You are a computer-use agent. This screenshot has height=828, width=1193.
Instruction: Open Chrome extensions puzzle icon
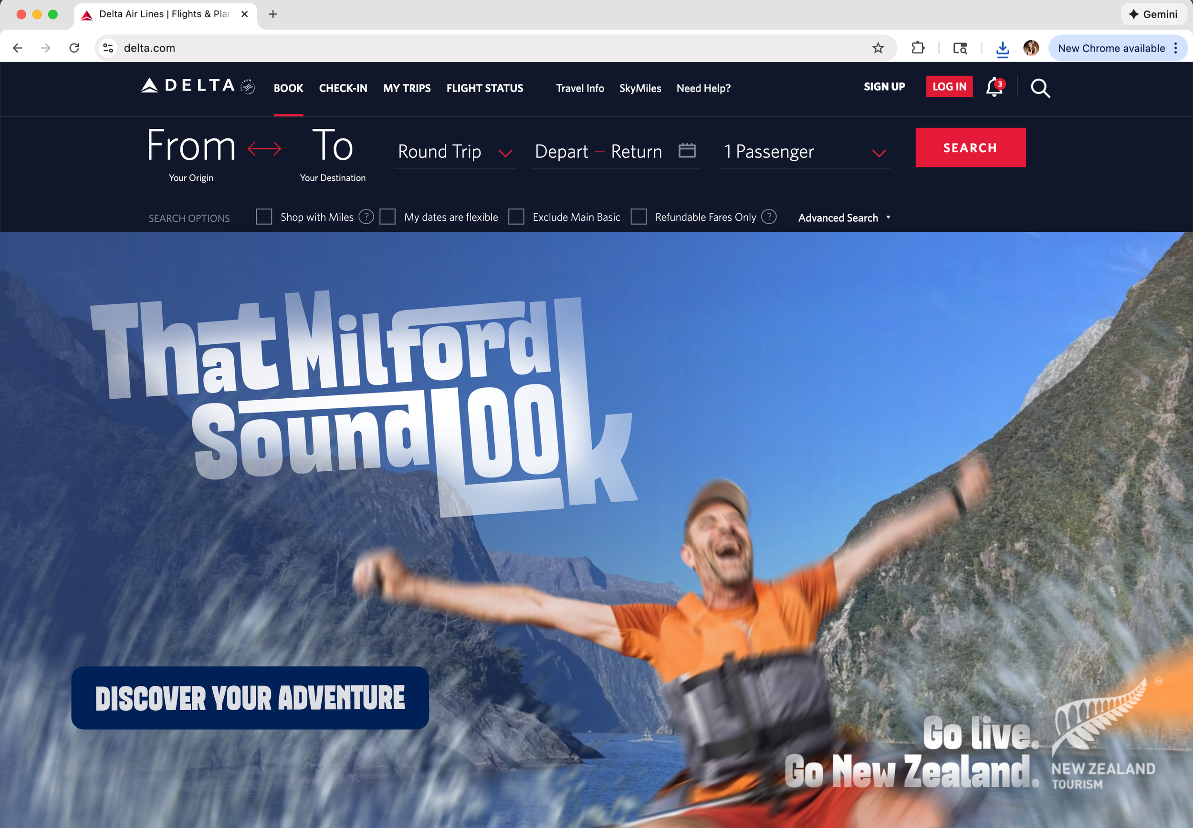(x=918, y=48)
